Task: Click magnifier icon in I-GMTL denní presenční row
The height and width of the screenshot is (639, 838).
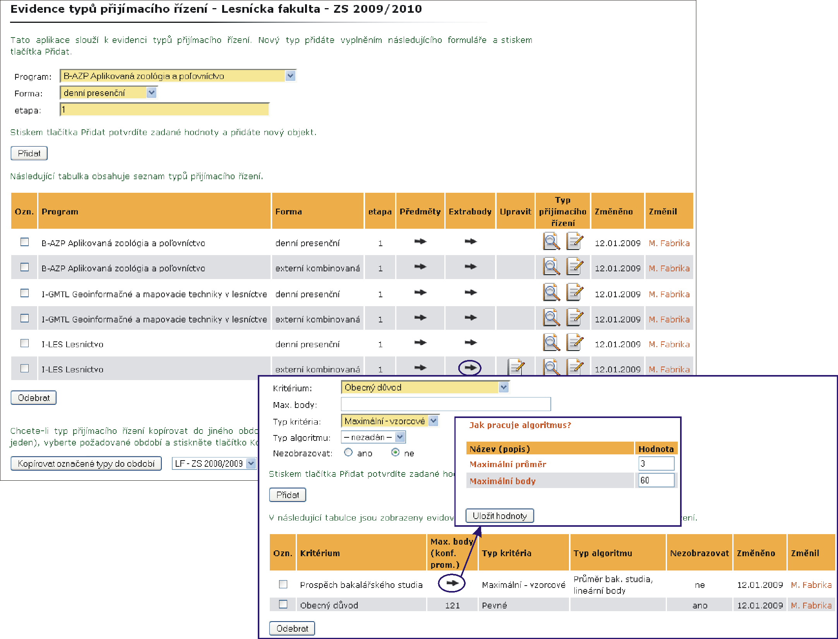Action: 552,292
